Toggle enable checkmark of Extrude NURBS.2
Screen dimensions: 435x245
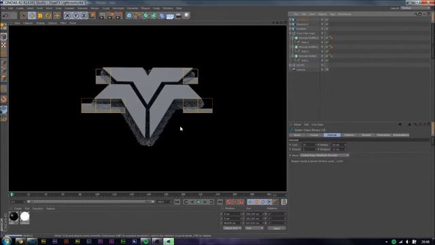click(327, 38)
